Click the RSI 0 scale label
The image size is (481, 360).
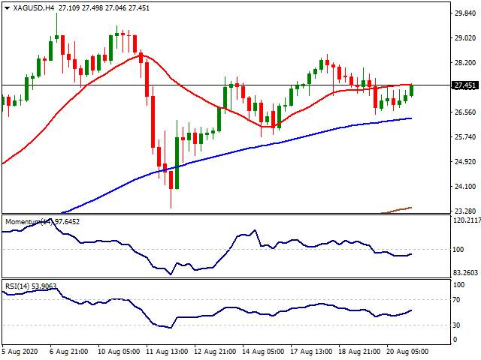click(x=455, y=340)
